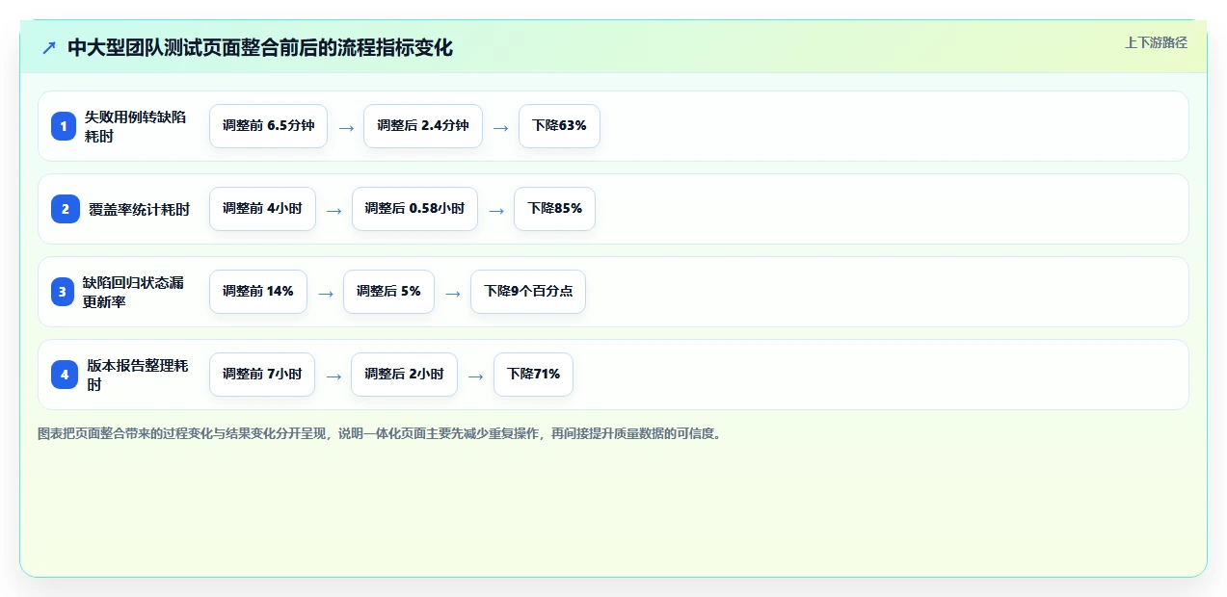1227x597 pixels.
Task: Click the 调整后 2小时 chip
Action: point(404,375)
